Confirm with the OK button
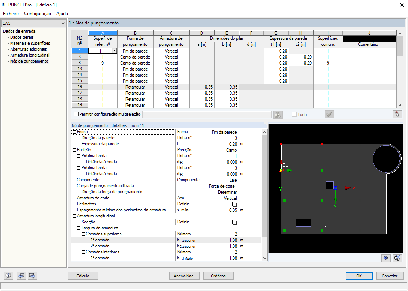408x291 pixels. pos(359,276)
